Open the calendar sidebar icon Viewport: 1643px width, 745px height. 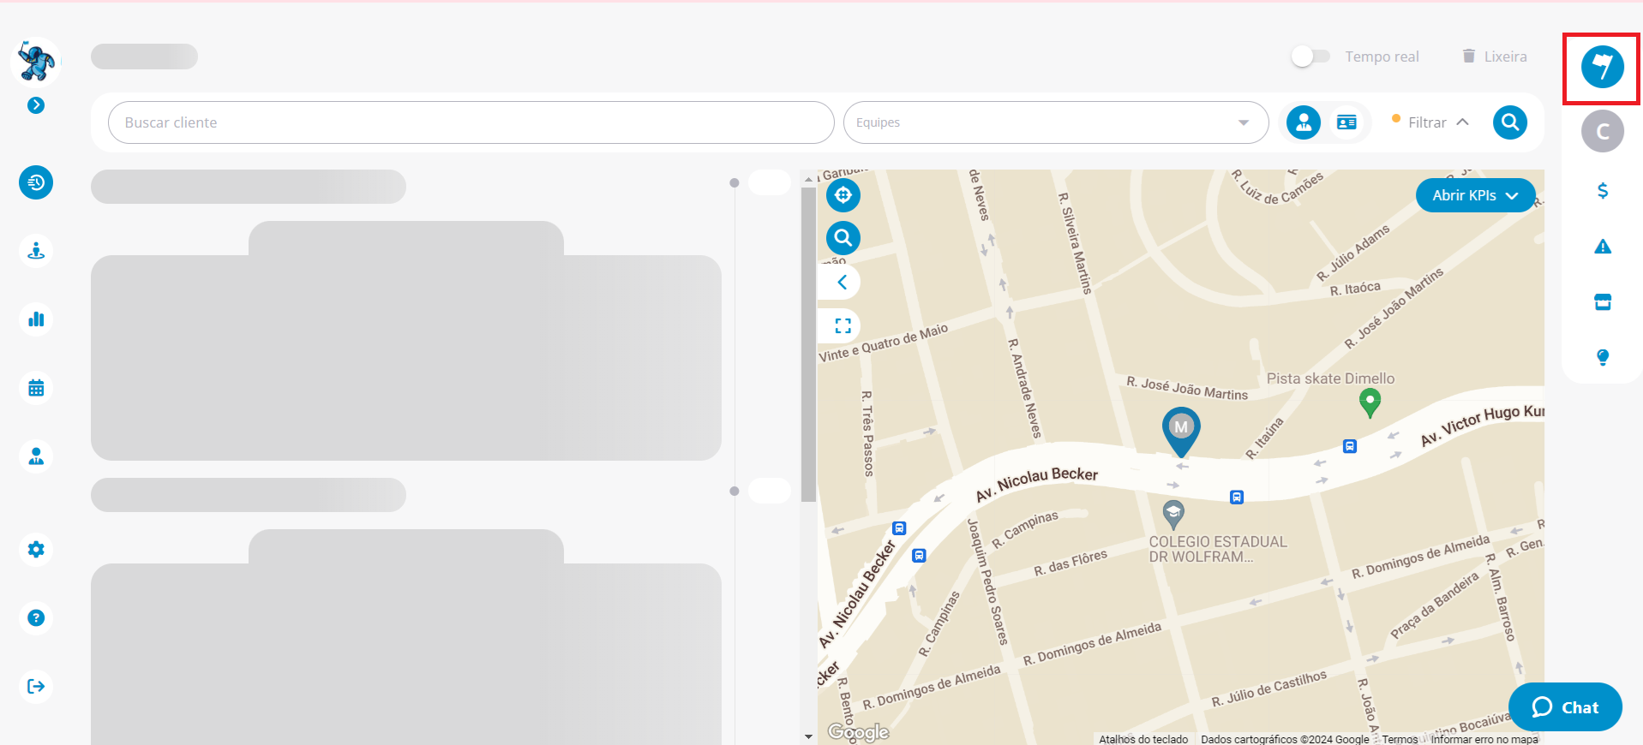tap(36, 388)
